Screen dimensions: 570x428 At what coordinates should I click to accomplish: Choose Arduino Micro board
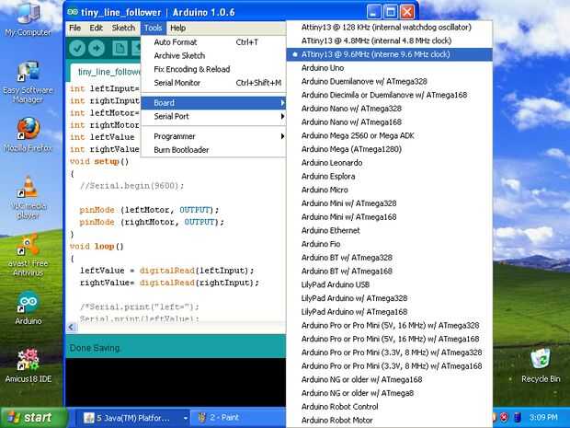[389, 190]
